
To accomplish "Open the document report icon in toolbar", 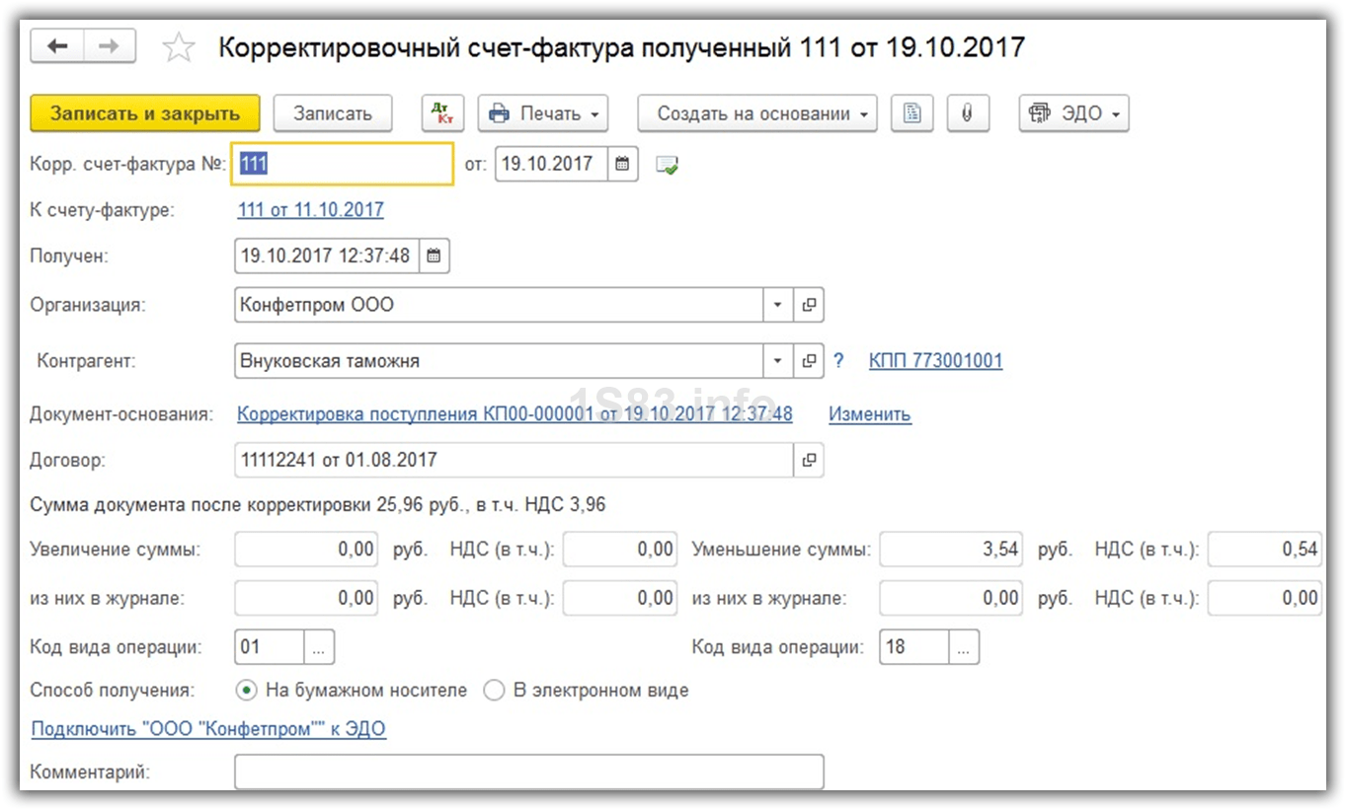I will point(911,113).
